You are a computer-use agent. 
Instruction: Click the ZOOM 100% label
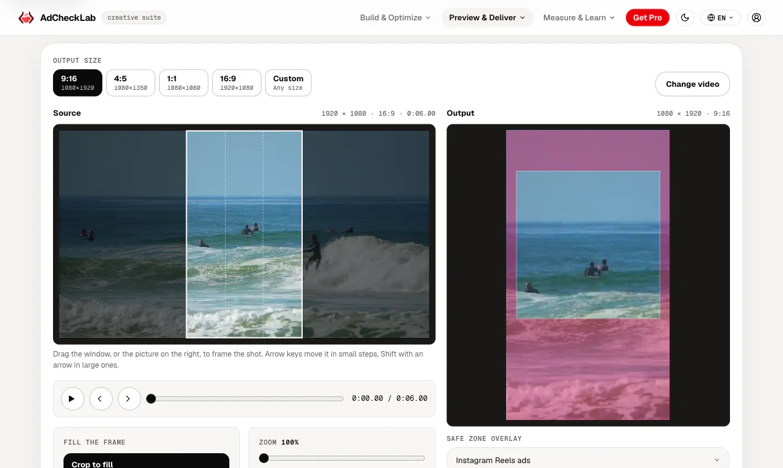tap(279, 442)
